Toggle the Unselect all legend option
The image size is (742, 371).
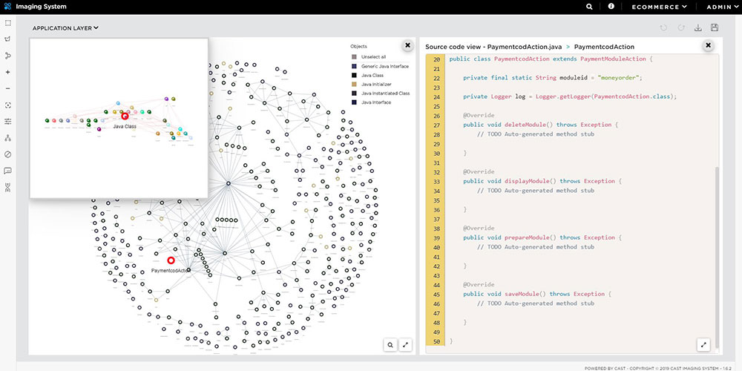point(373,57)
